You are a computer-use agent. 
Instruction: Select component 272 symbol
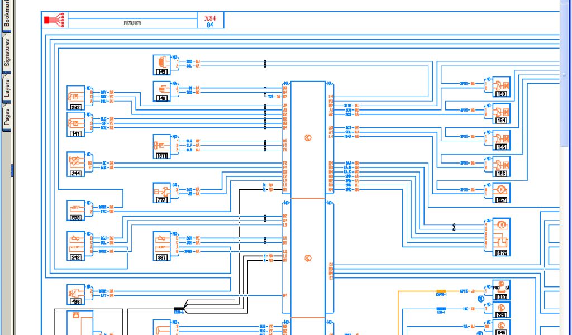[x=161, y=193]
